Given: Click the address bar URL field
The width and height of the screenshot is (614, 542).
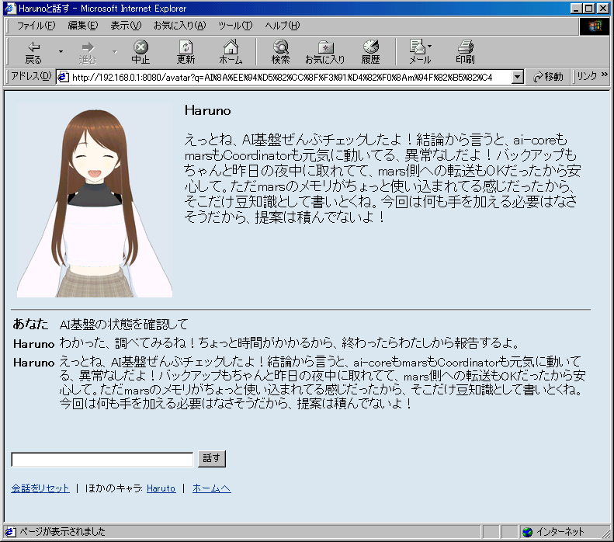Looking at the screenshot, I should point(290,77).
